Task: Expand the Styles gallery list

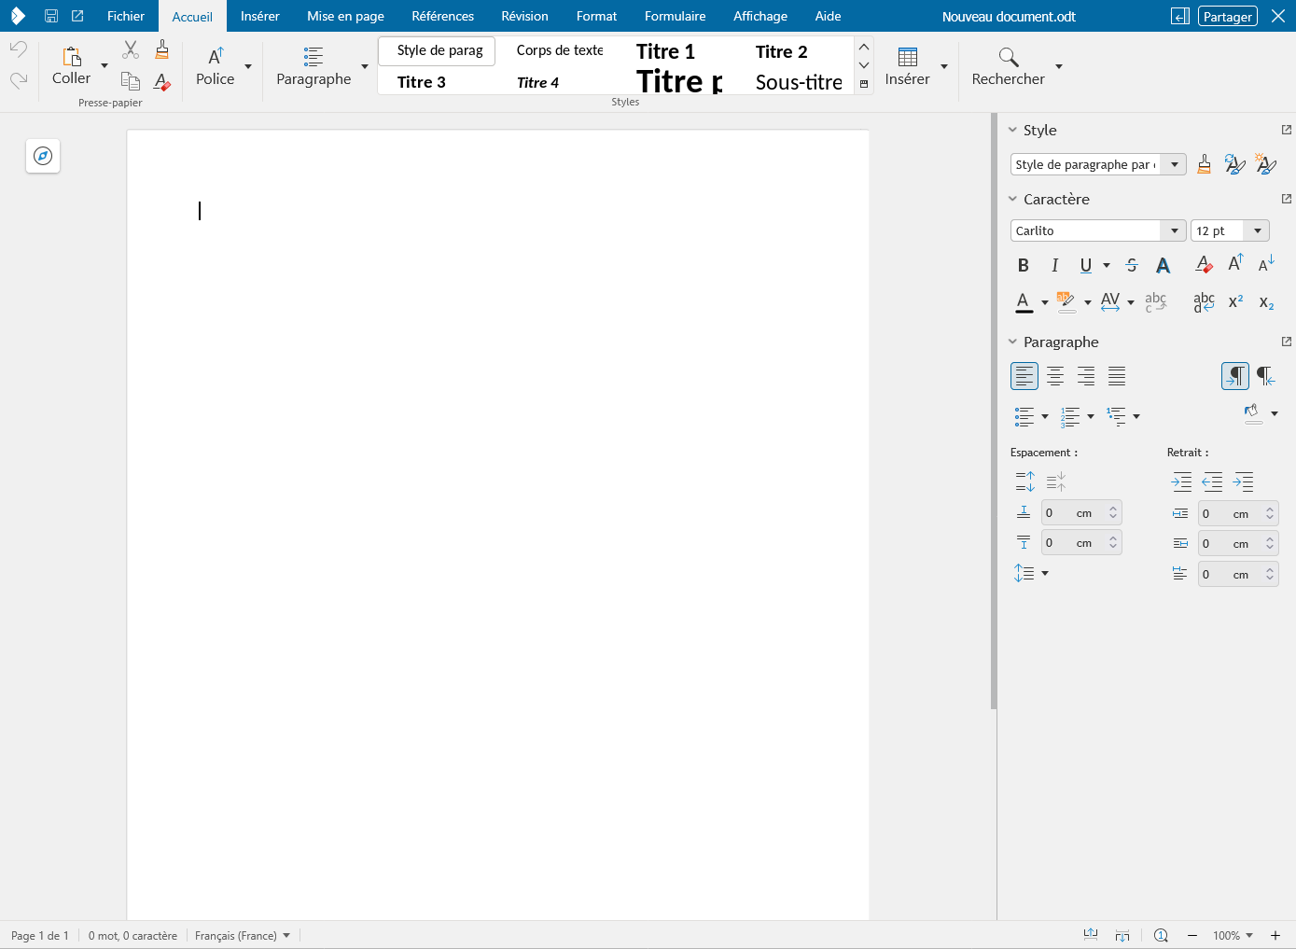Action: pos(864,84)
